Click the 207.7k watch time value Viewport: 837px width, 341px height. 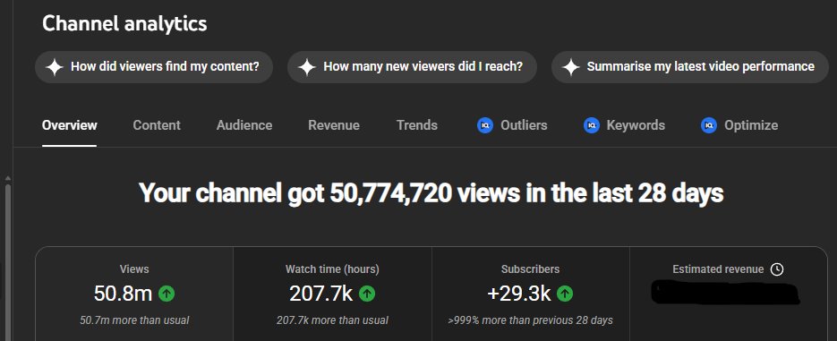[320, 294]
